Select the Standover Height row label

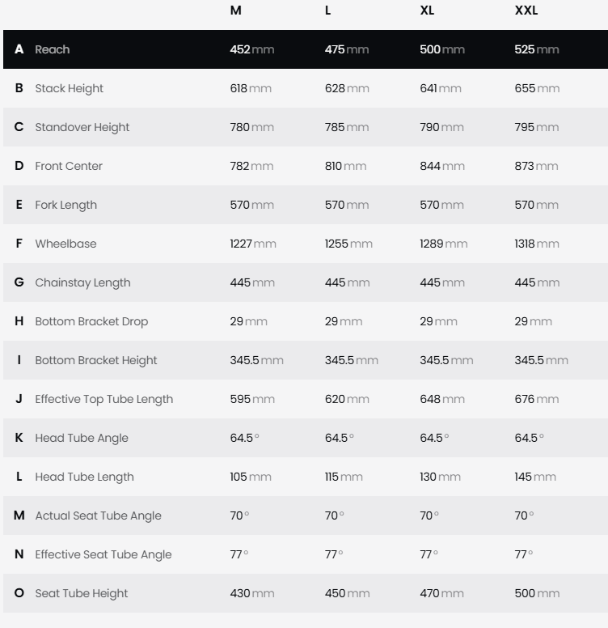82,127
